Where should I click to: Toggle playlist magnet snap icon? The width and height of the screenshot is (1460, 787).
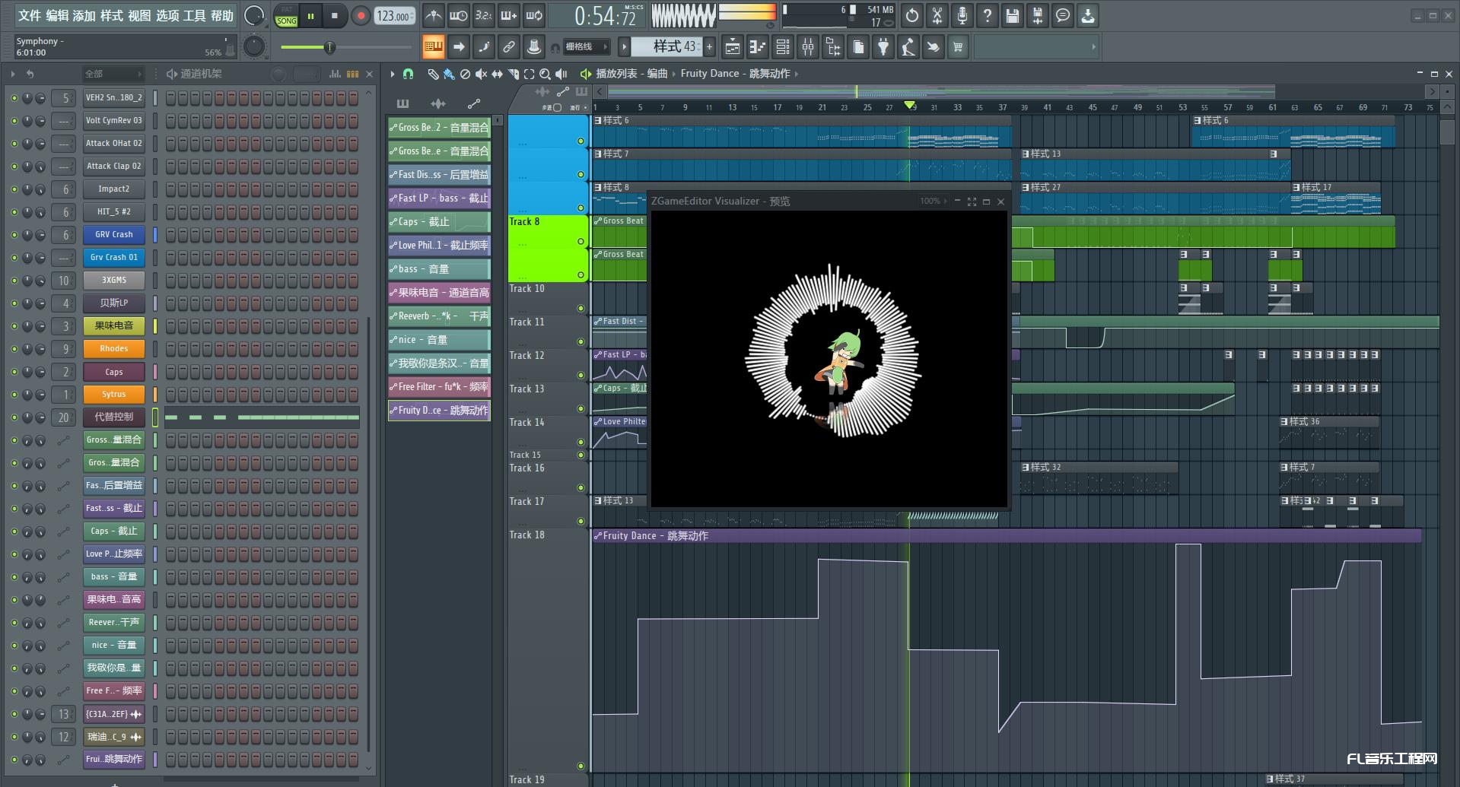pos(408,74)
